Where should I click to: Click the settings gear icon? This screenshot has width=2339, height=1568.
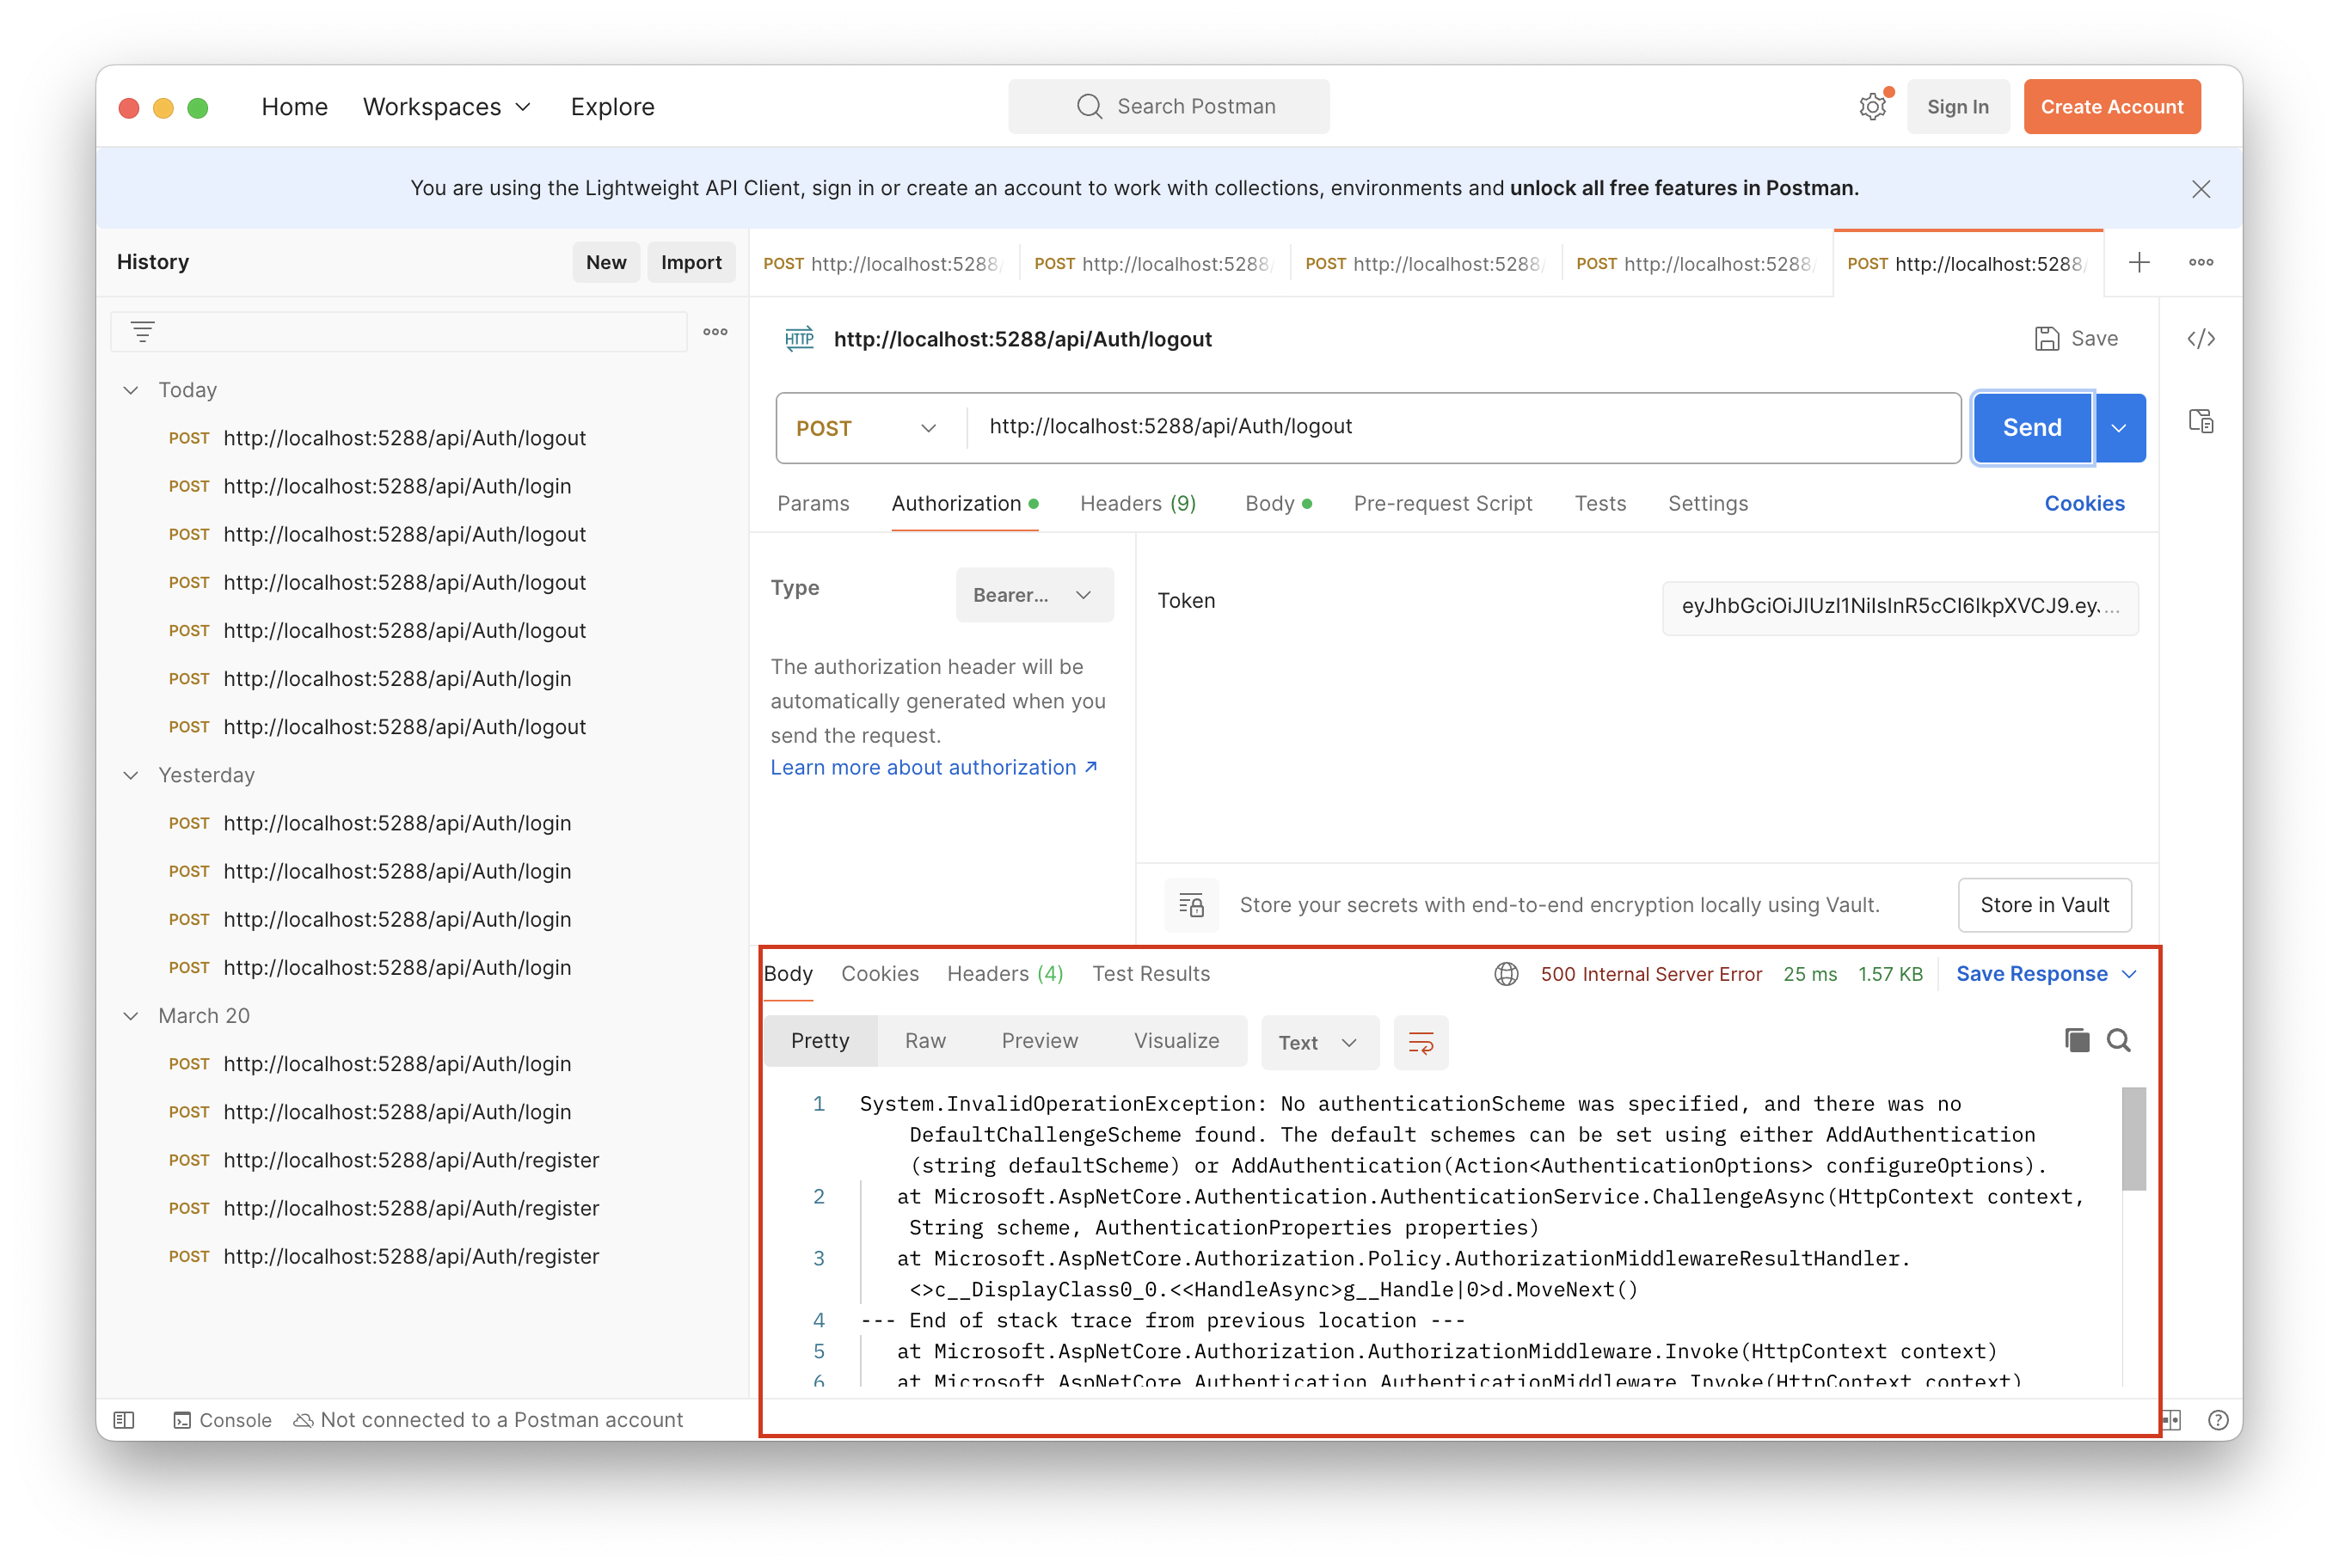point(1872,107)
